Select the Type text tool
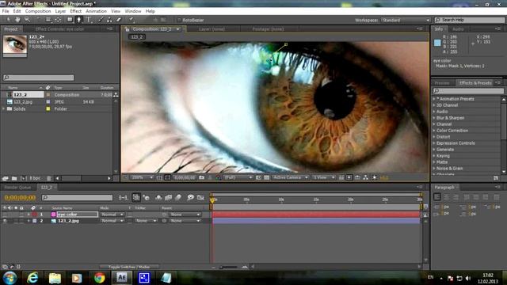Viewport: 507px width, 285px height. [x=88, y=20]
